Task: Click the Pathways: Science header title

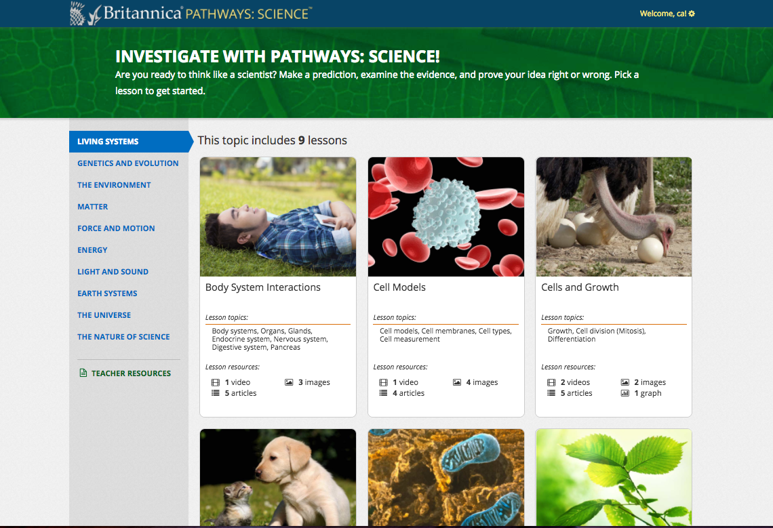Action: pyautogui.click(x=249, y=14)
